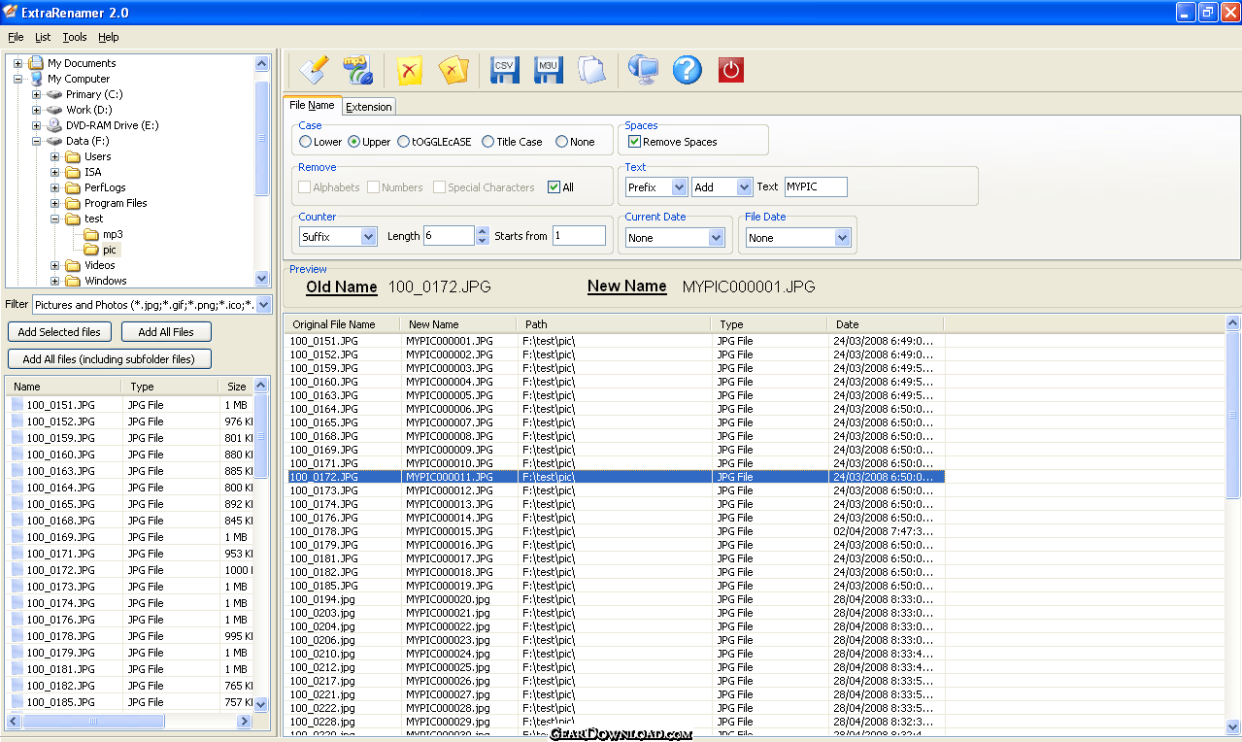This screenshot has height=742, width=1242.
Task: Click the Videos folder icon
Action: 73,265
